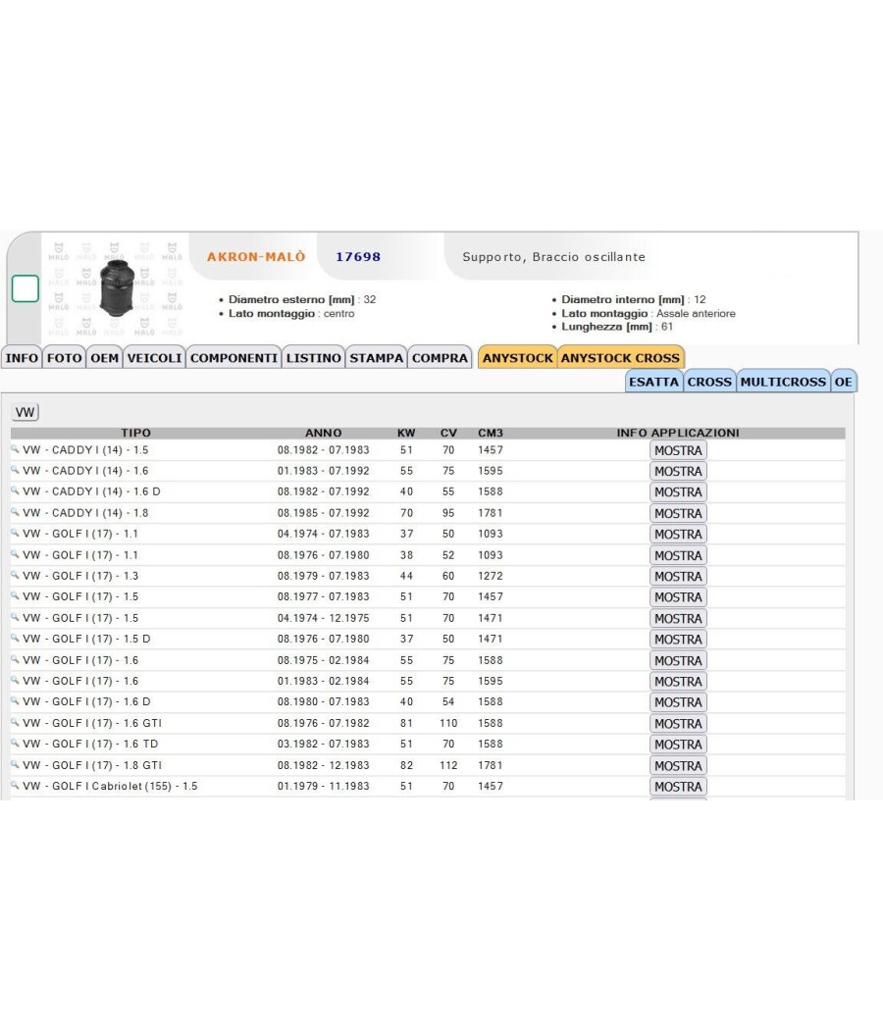Open magnifier icon beside GOLF I (17) - 1.6 D
Screen dimensions: 883x1030
coord(15,701)
